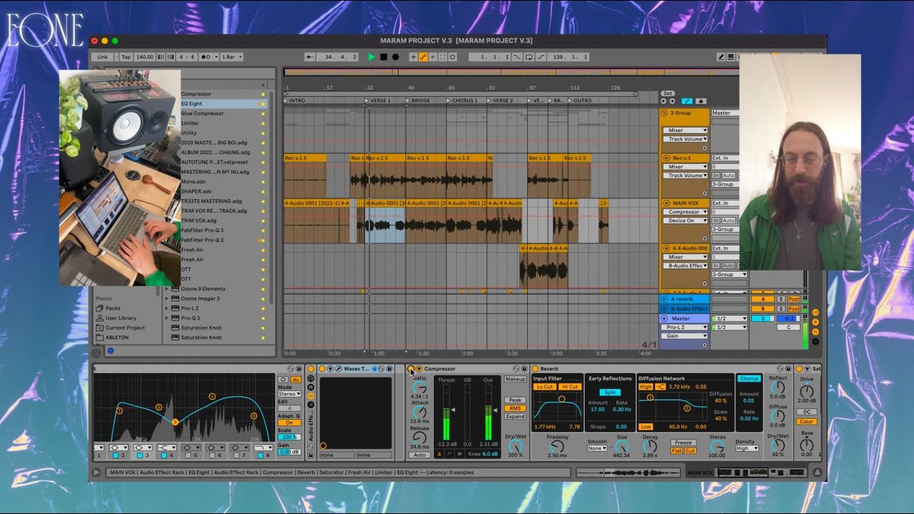Image resolution: width=914 pixels, height=514 pixels.
Task: Toggle Lo Cut in Reverb input filter
Action: point(545,387)
